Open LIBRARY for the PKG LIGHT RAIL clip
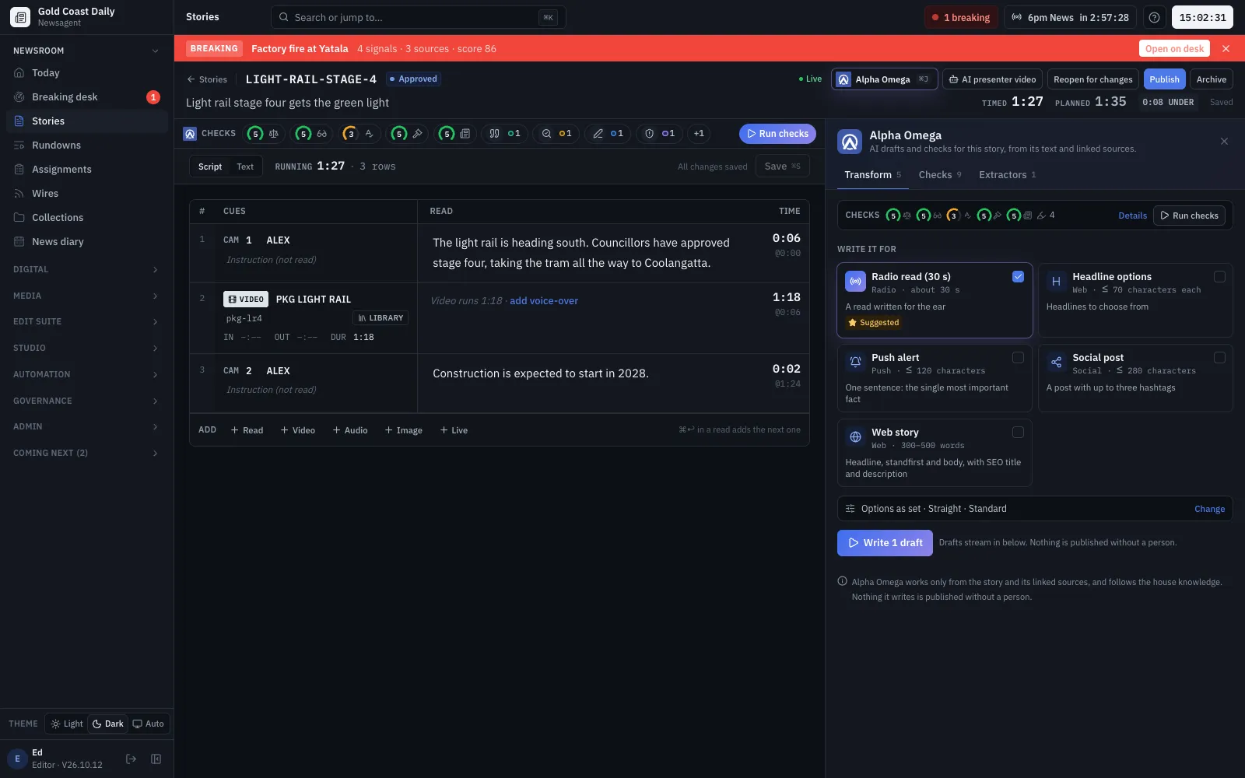 [381, 318]
